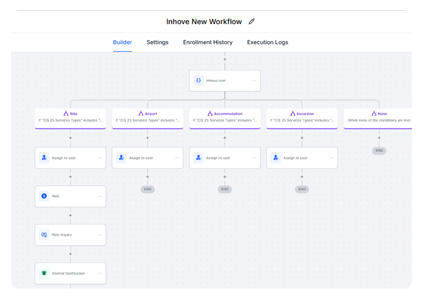427x299 pixels.
Task: Open the Execution Logs tab
Action: 267,42
